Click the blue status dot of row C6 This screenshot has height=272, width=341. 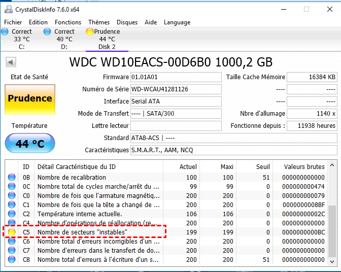(12, 241)
